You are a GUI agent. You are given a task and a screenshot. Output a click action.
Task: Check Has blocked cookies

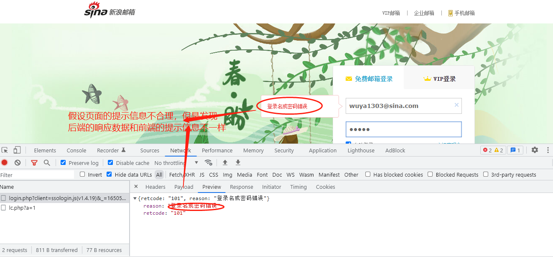[368, 174]
